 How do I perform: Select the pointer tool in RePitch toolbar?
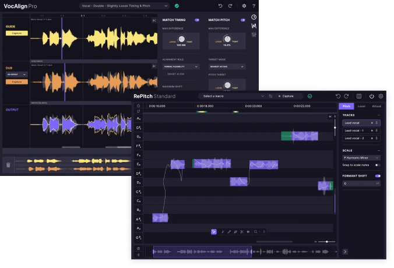click(x=214, y=232)
